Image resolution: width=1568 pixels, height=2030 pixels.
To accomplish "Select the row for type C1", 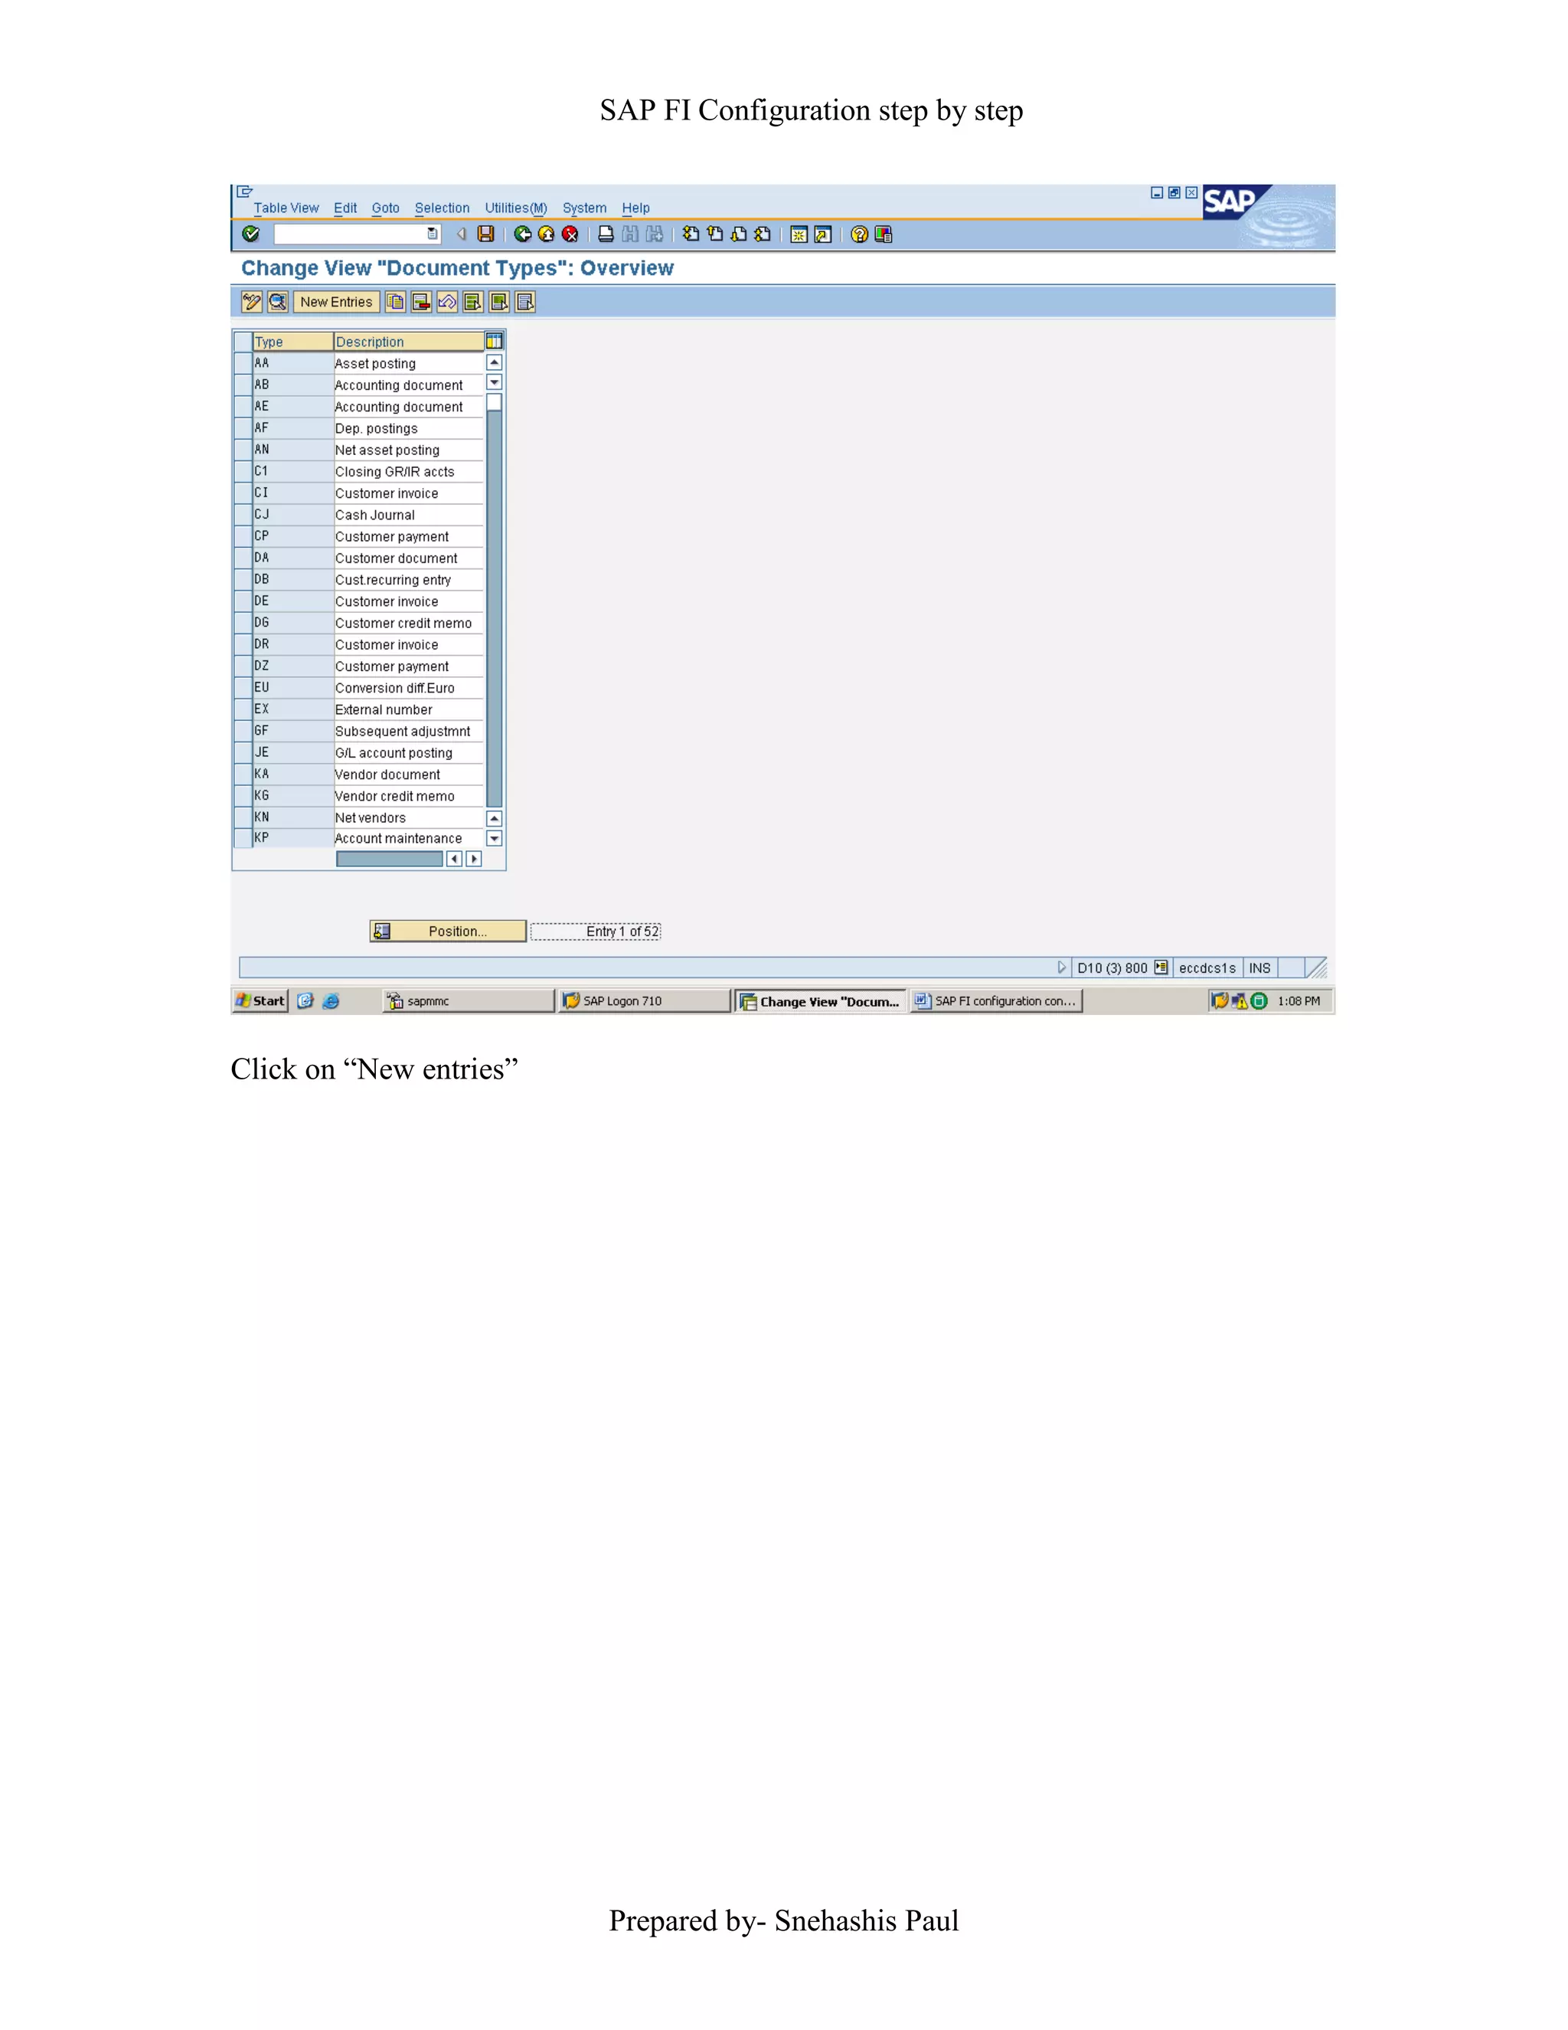I will [243, 471].
